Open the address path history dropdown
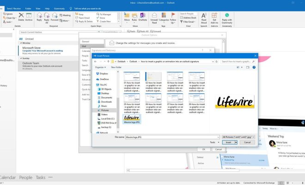 pyautogui.click(x=213, y=62)
